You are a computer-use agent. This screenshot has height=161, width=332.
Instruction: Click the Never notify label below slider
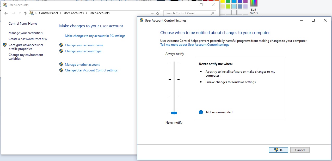(x=174, y=123)
